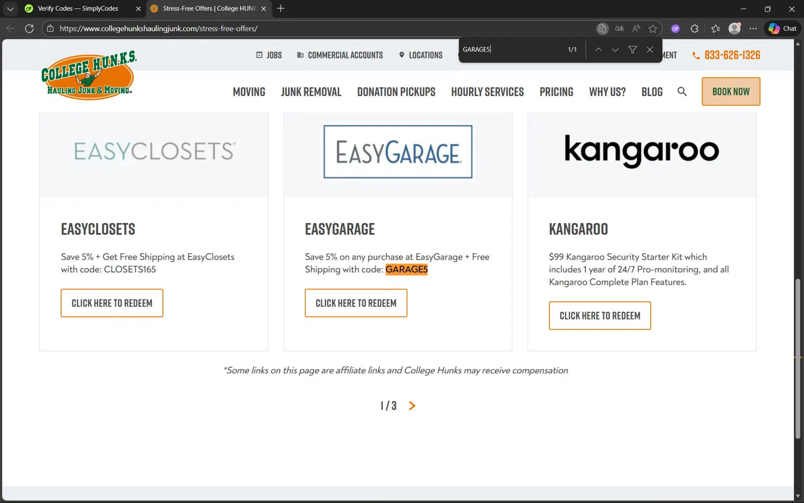This screenshot has height=503, width=804.
Task: Open Hourly Services menu
Action: [488, 92]
